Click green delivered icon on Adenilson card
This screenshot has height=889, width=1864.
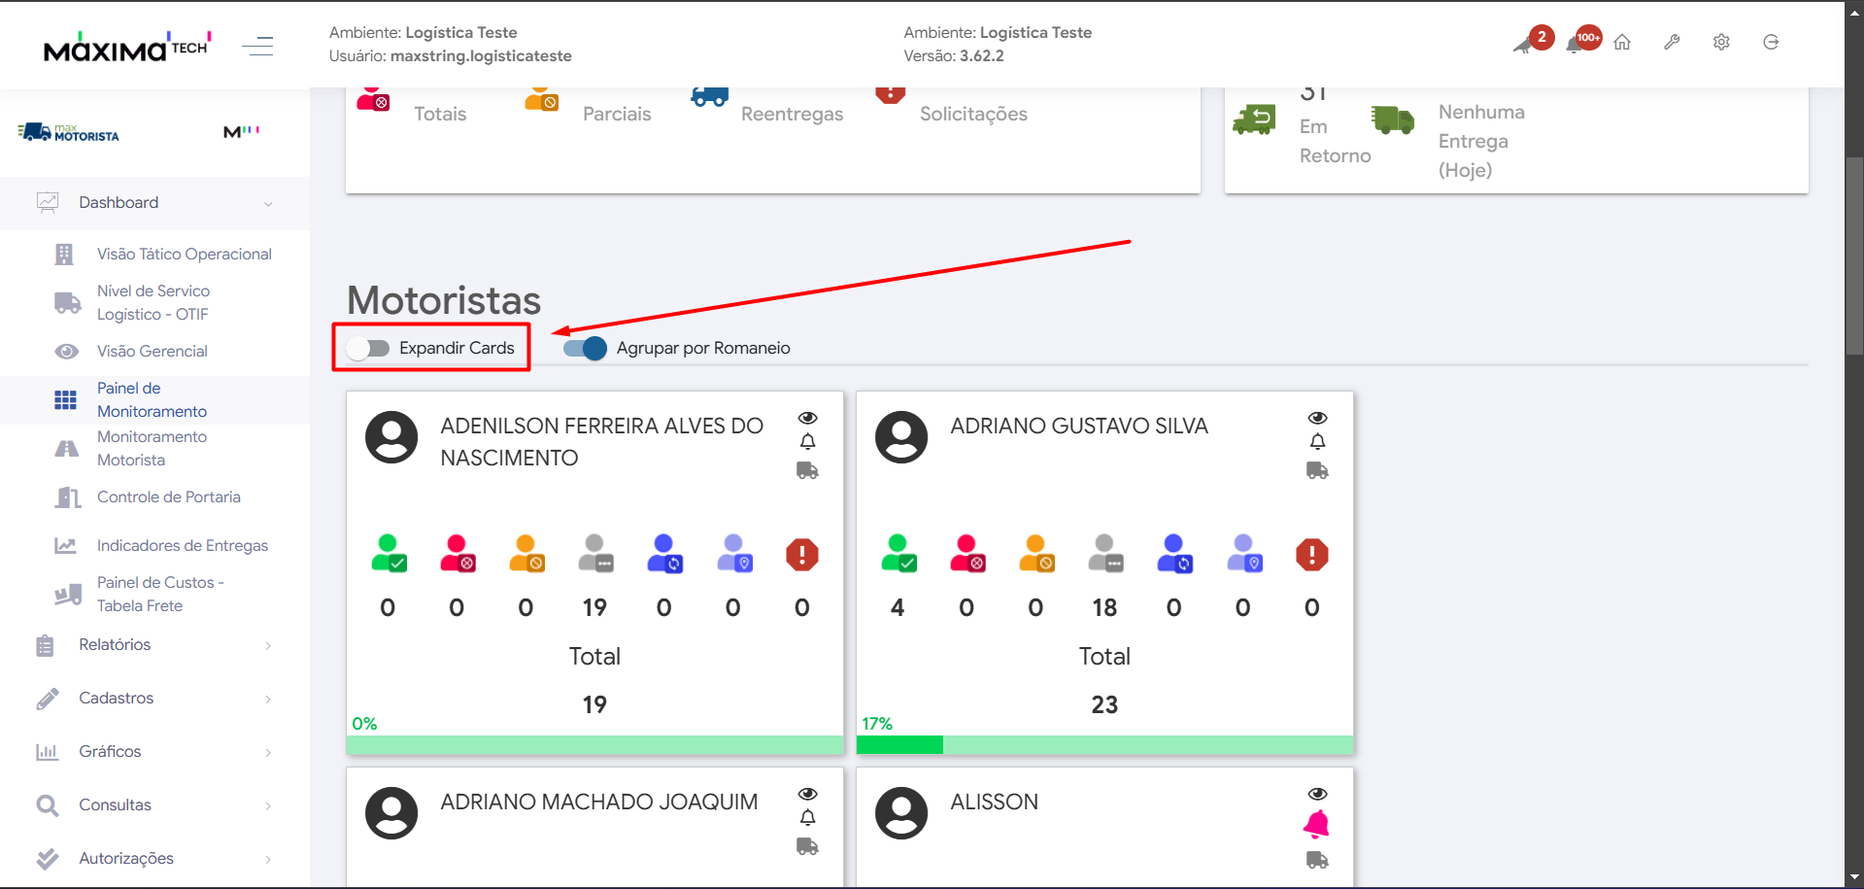click(389, 554)
